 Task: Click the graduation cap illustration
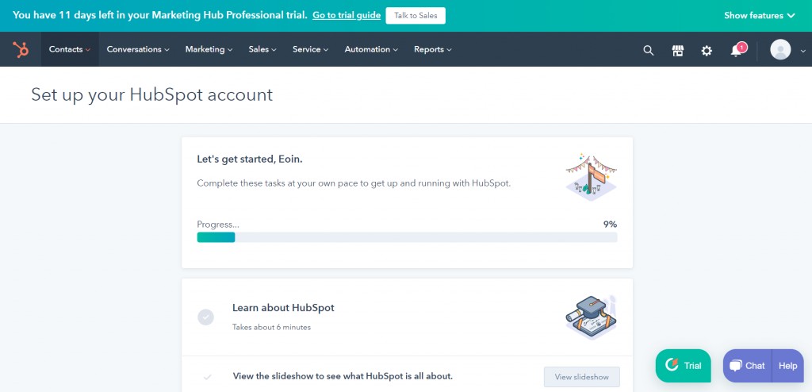(591, 317)
